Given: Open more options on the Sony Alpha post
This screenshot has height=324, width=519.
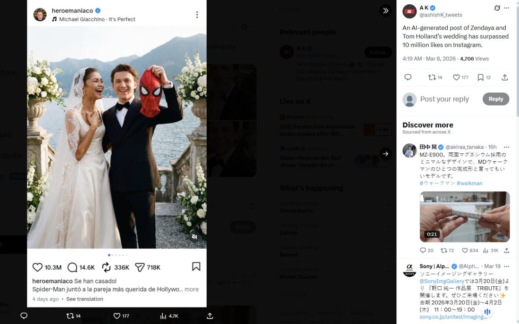Looking at the screenshot, I should (x=507, y=266).
